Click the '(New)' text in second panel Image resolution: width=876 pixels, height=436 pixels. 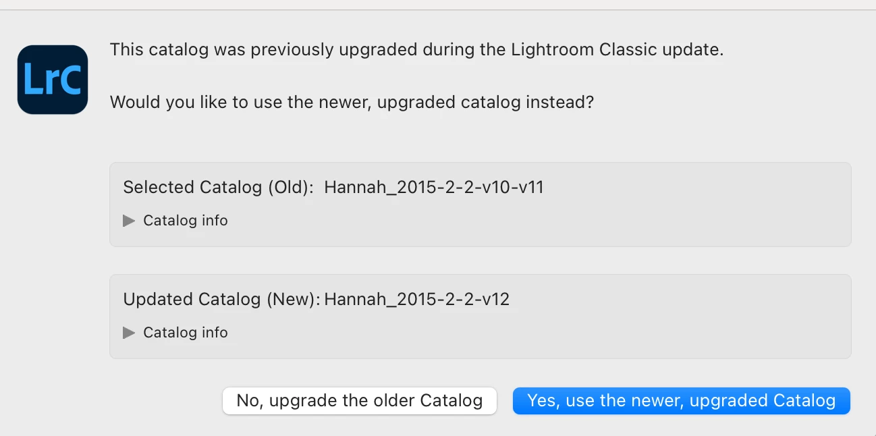pyautogui.click(x=294, y=300)
